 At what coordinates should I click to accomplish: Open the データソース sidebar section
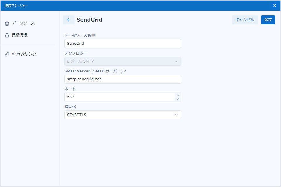[23, 23]
